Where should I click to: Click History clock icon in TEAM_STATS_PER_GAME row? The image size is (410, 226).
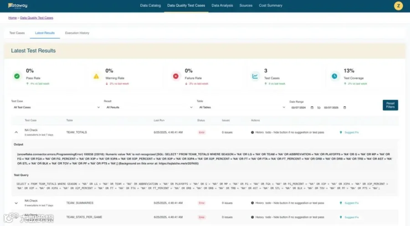point(252,217)
